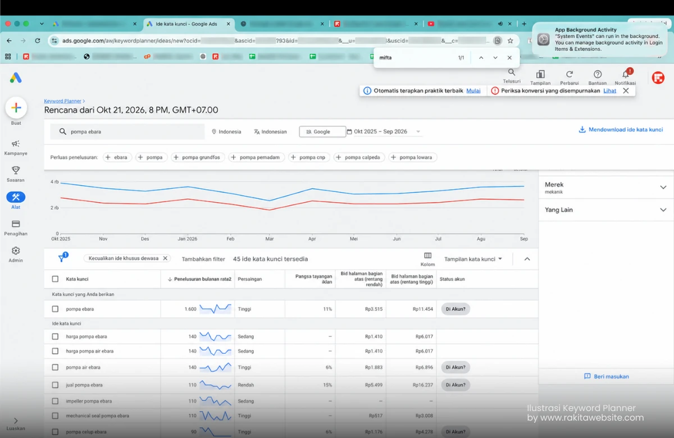Open Kampanye in the sidebar

point(16,148)
